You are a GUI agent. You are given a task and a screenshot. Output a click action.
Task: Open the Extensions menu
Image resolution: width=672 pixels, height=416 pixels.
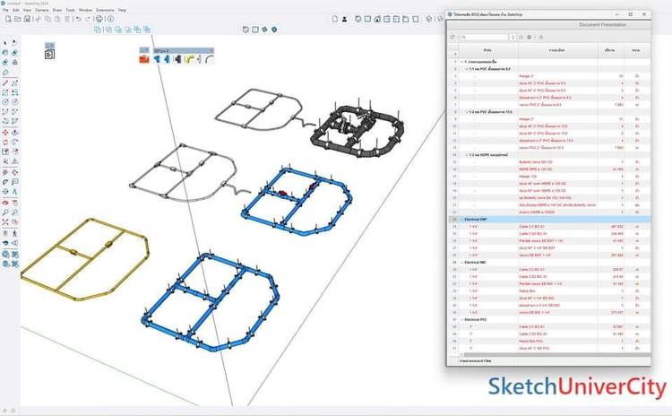tap(105, 10)
